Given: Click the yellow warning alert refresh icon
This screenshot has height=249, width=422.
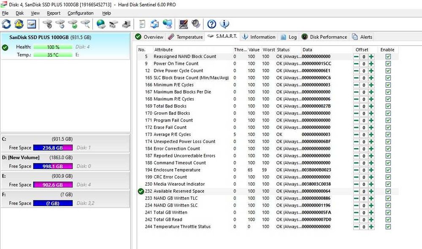Looking at the screenshot, I should (19, 24).
